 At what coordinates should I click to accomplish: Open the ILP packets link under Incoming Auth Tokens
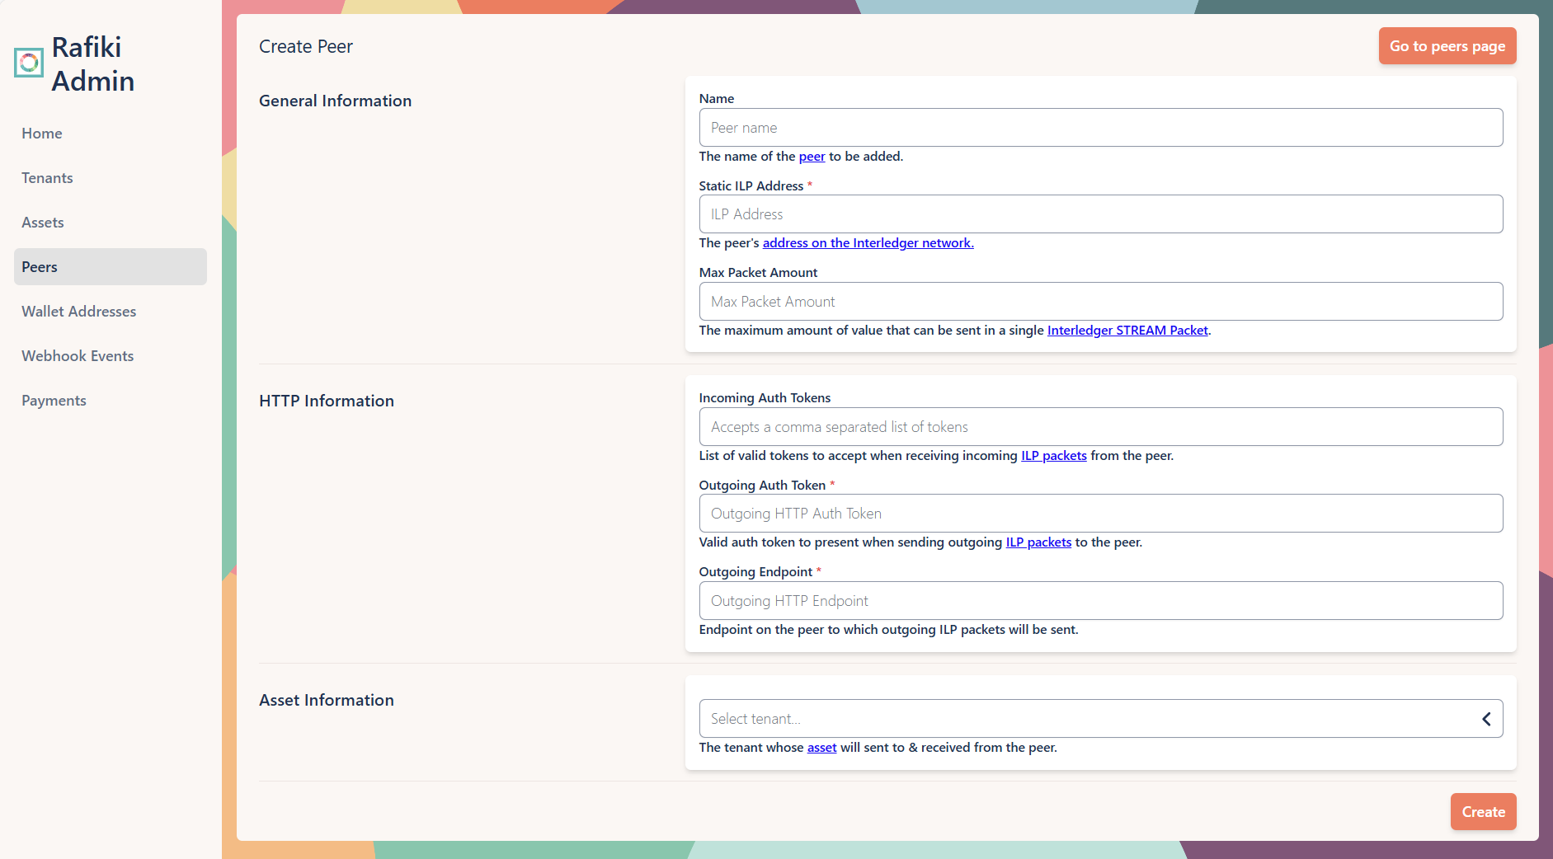[x=1053, y=455]
